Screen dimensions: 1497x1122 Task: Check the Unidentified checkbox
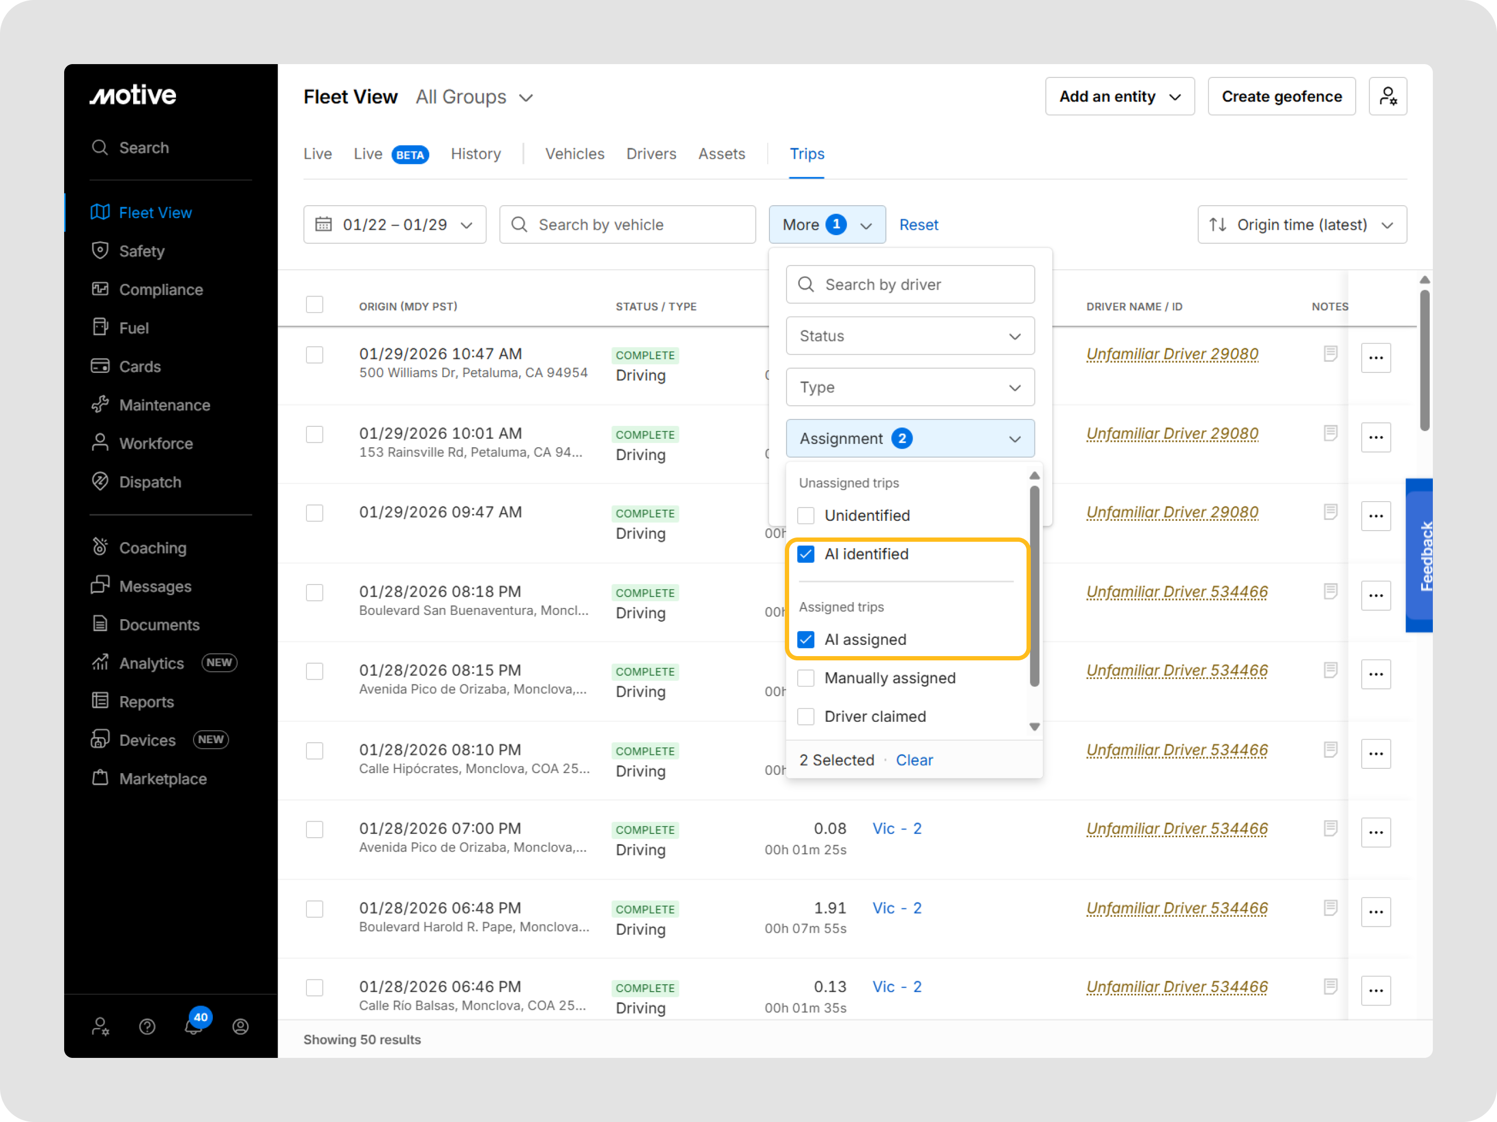click(x=805, y=516)
